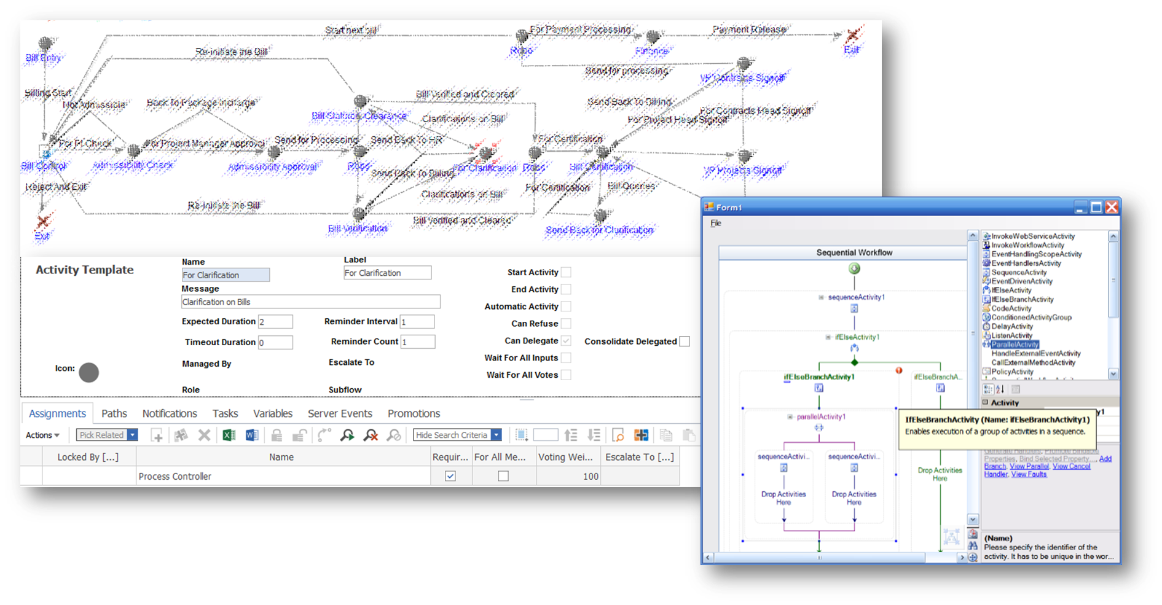Click the Expected Duration input field
Viewport: 1162px width, 605px height.
coord(275,322)
